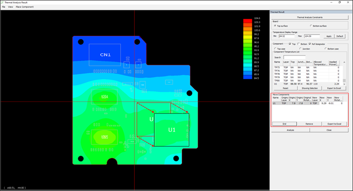Image resolution: width=353 pixels, height=191 pixels.
Task: Apply the temperature display range
Action: coord(329,36)
